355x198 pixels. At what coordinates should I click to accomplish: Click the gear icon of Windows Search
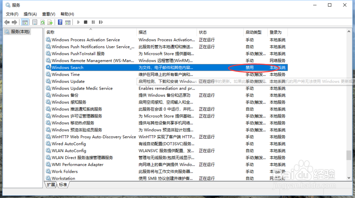(x=48, y=67)
